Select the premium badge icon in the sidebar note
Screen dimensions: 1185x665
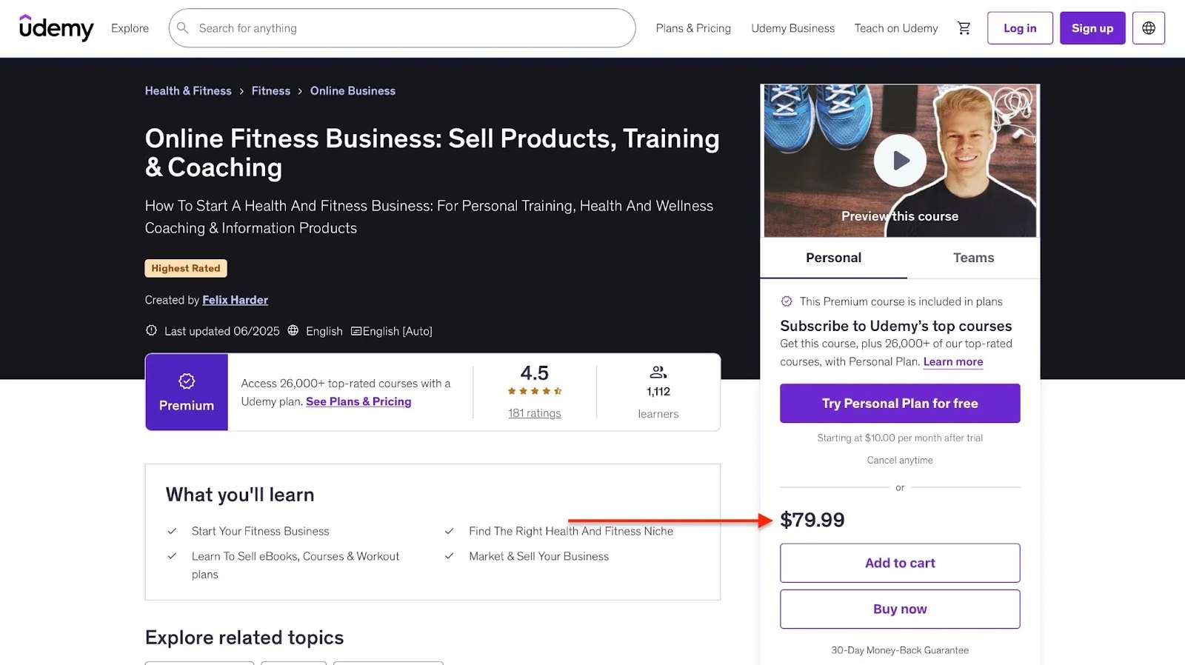tap(787, 301)
